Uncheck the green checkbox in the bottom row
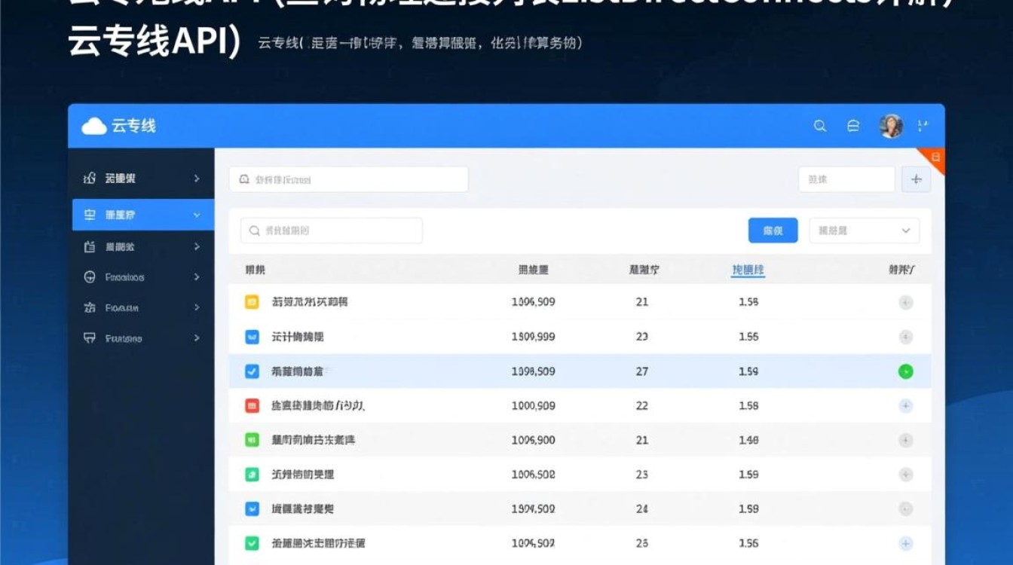Viewport: 1013px width, 565px height. (252, 542)
